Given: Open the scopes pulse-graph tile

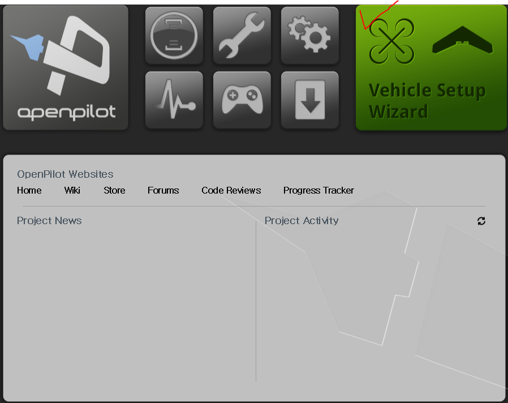Looking at the screenshot, I should tap(174, 100).
